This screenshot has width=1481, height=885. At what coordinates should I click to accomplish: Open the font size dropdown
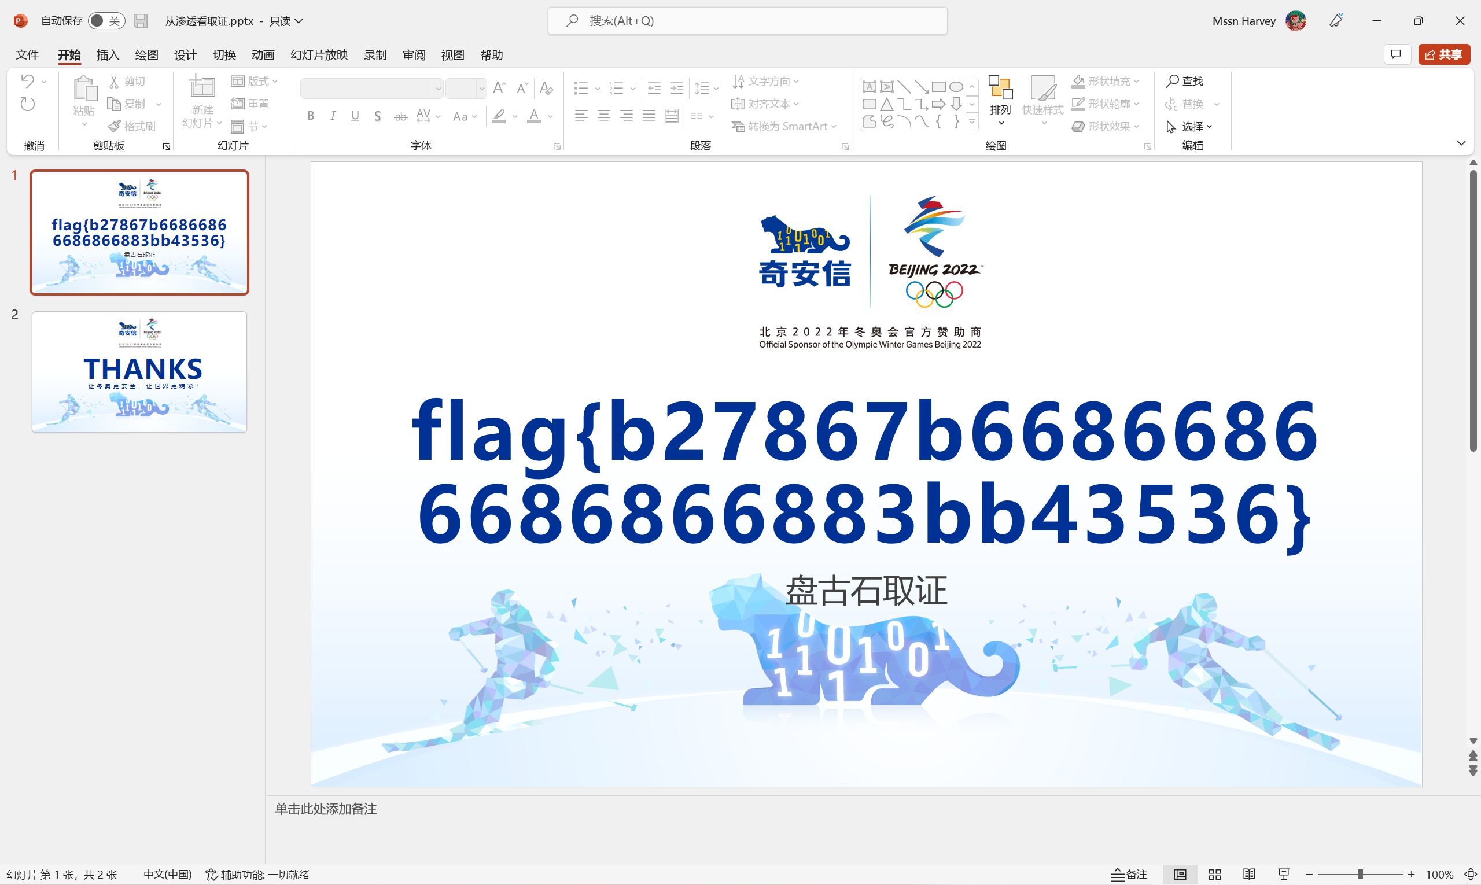[481, 89]
